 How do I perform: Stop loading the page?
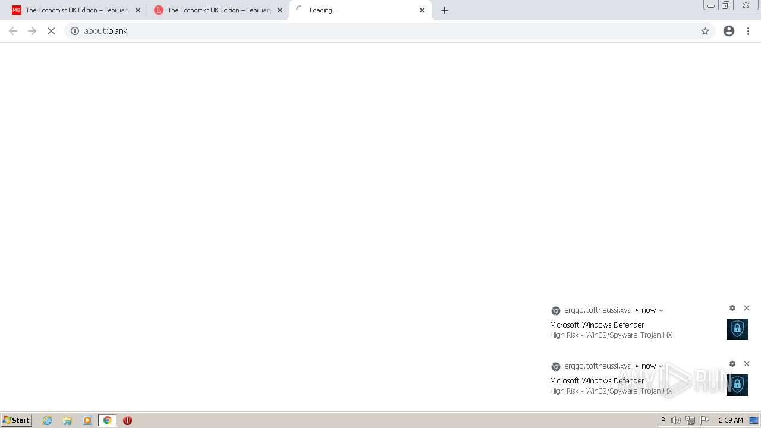pos(51,31)
